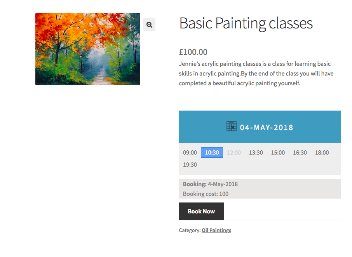The image size is (352, 257).
Task: Click the Basic Painting classes title
Action: pos(246,23)
